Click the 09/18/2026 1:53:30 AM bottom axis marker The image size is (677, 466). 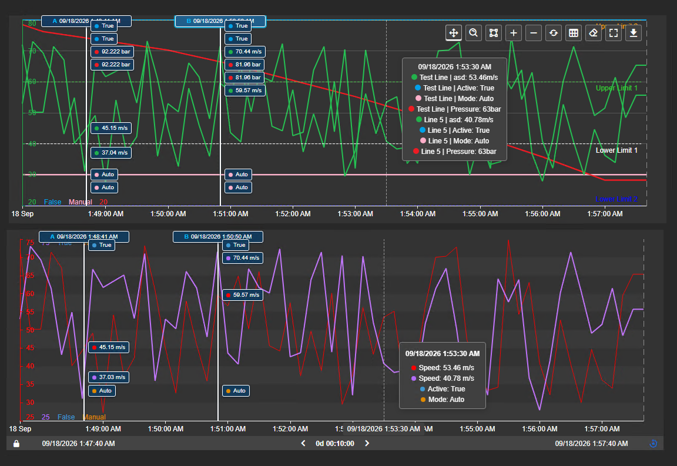[x=383, y=429]
